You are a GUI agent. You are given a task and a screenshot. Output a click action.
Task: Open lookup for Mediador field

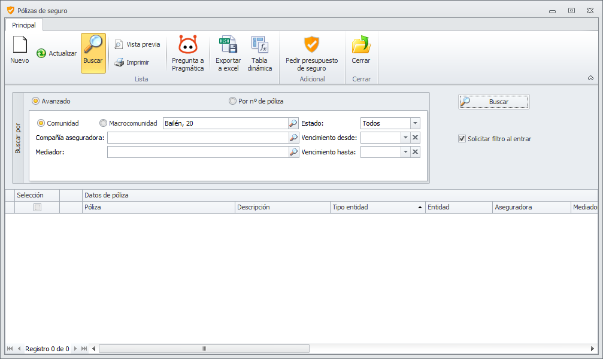click(293, 152)
